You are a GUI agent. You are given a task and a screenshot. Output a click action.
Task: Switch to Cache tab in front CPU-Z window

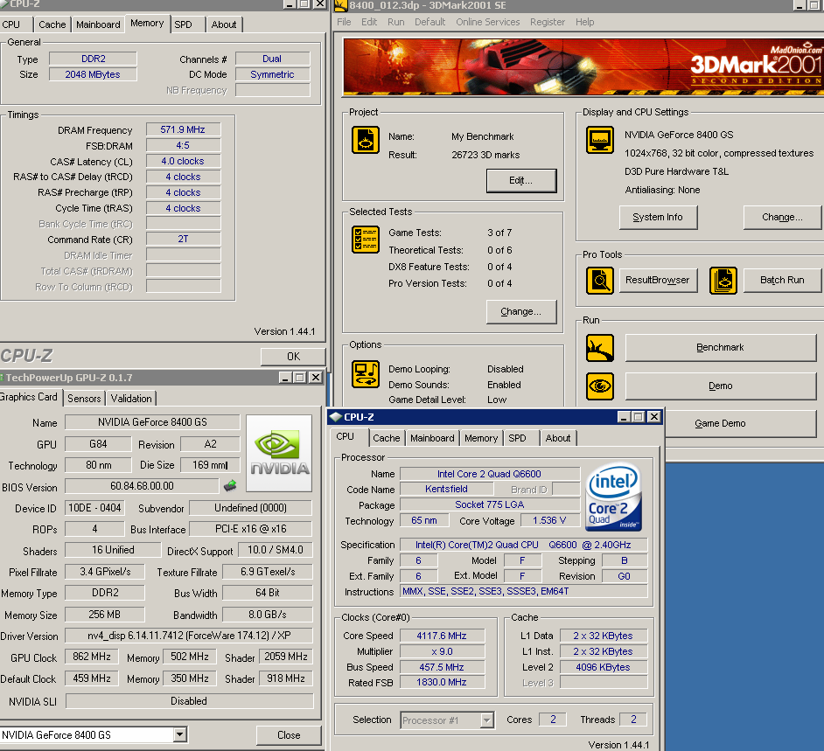click(x=387, y=438)
